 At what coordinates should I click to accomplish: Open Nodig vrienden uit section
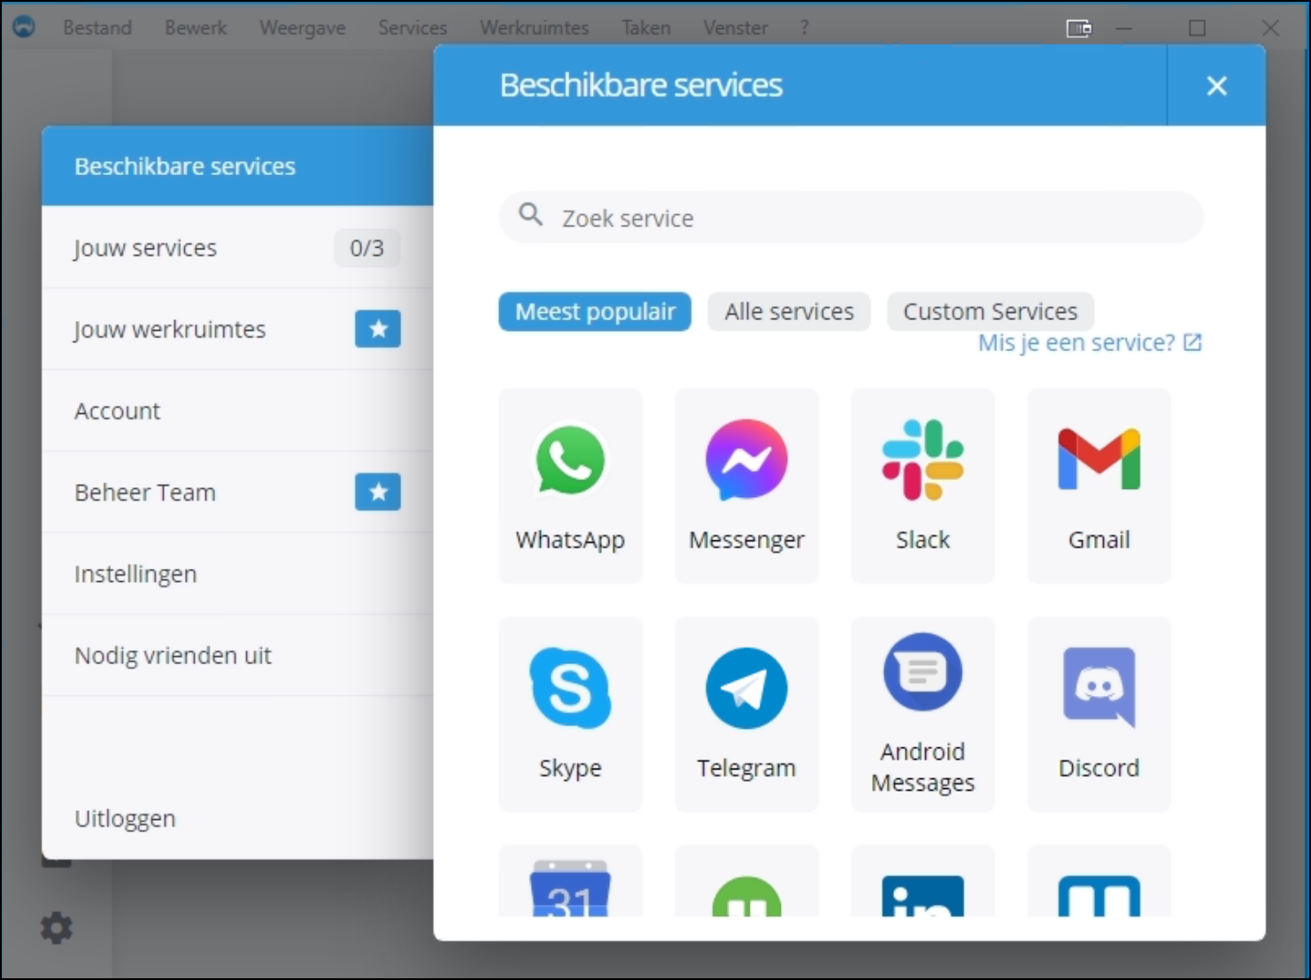pos(237,655)
